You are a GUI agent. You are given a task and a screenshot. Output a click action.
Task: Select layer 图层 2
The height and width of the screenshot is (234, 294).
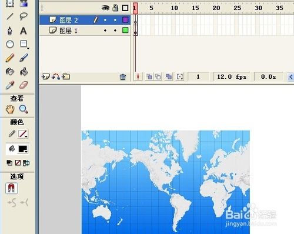coord(85,20)
